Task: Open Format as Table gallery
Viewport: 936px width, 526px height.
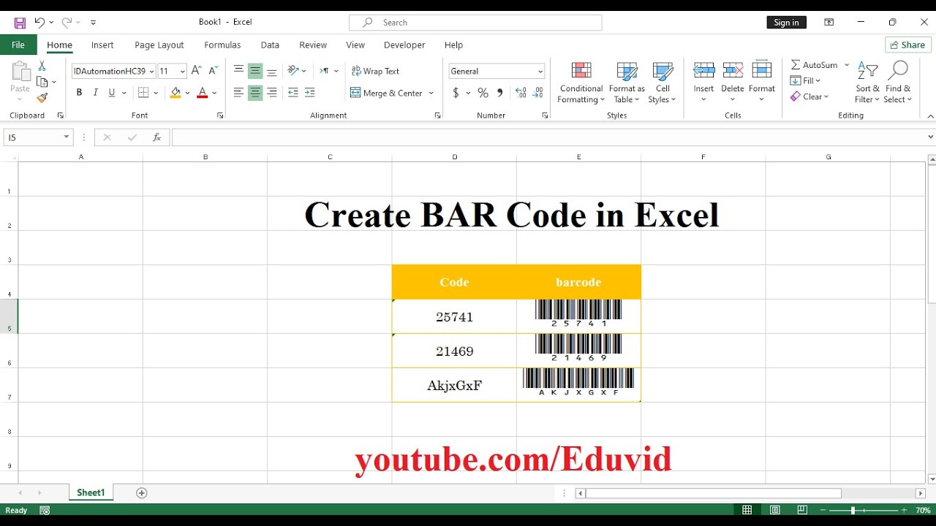Action: [627, 83]
